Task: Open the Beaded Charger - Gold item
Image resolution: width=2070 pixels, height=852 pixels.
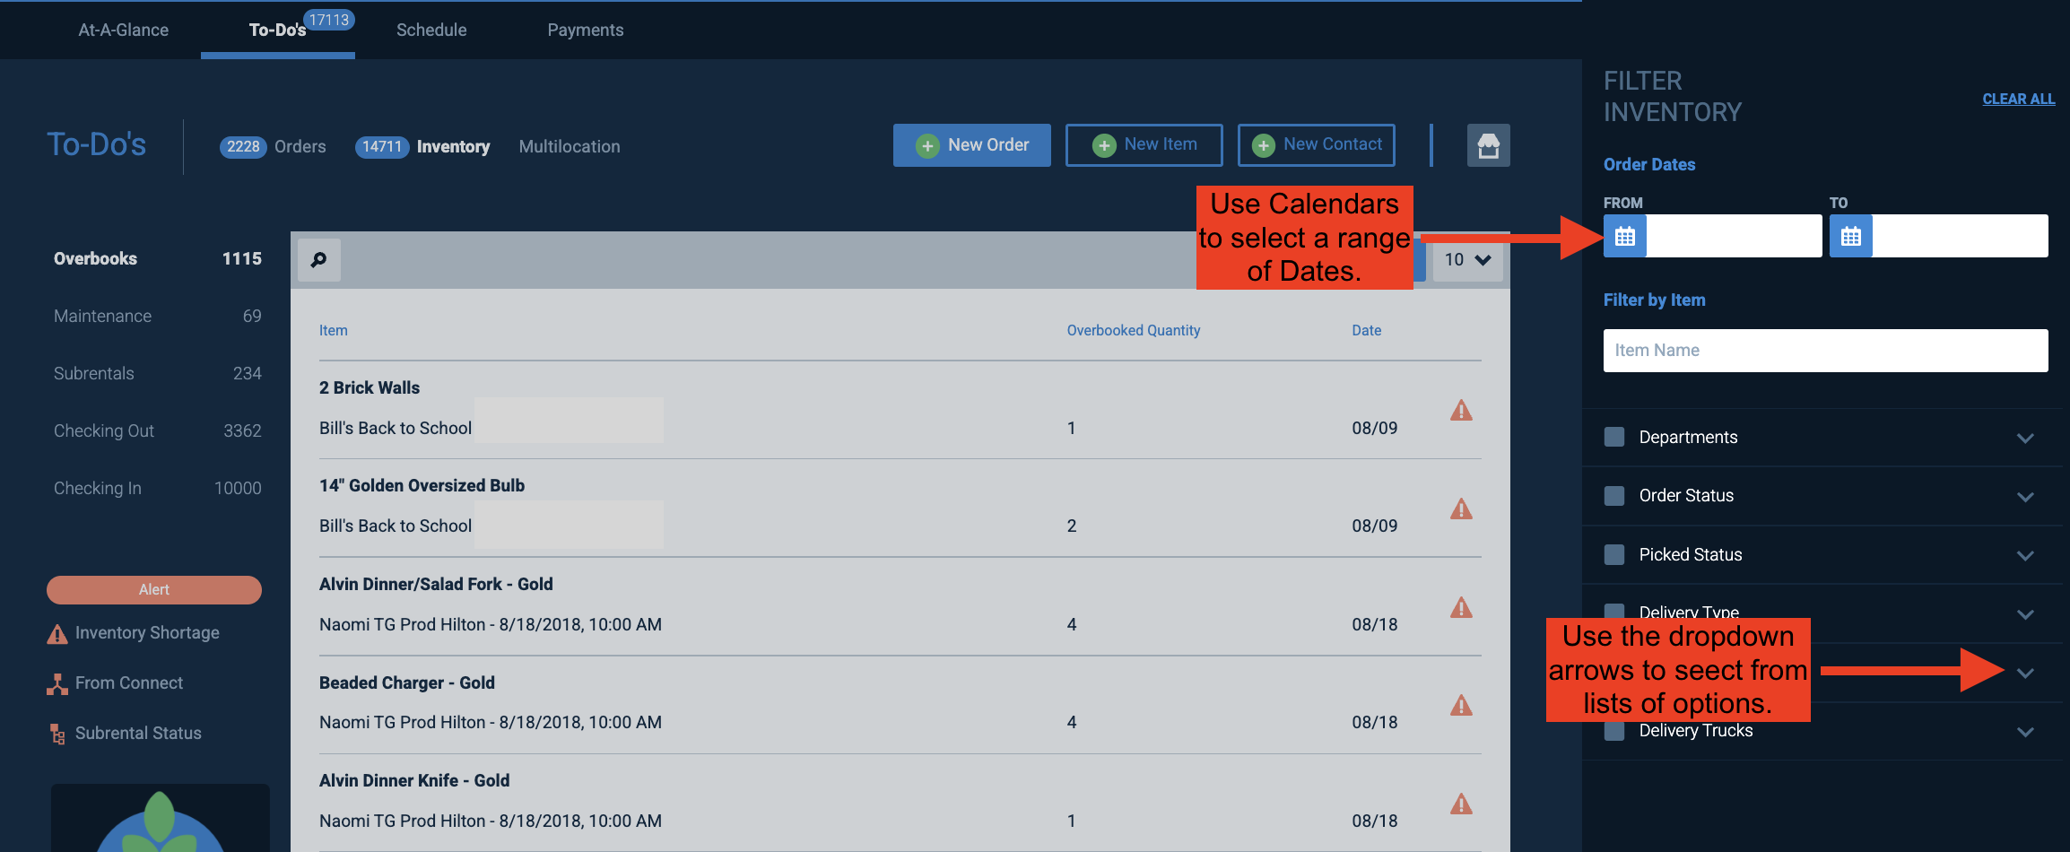Action: [x=407, y=683]
